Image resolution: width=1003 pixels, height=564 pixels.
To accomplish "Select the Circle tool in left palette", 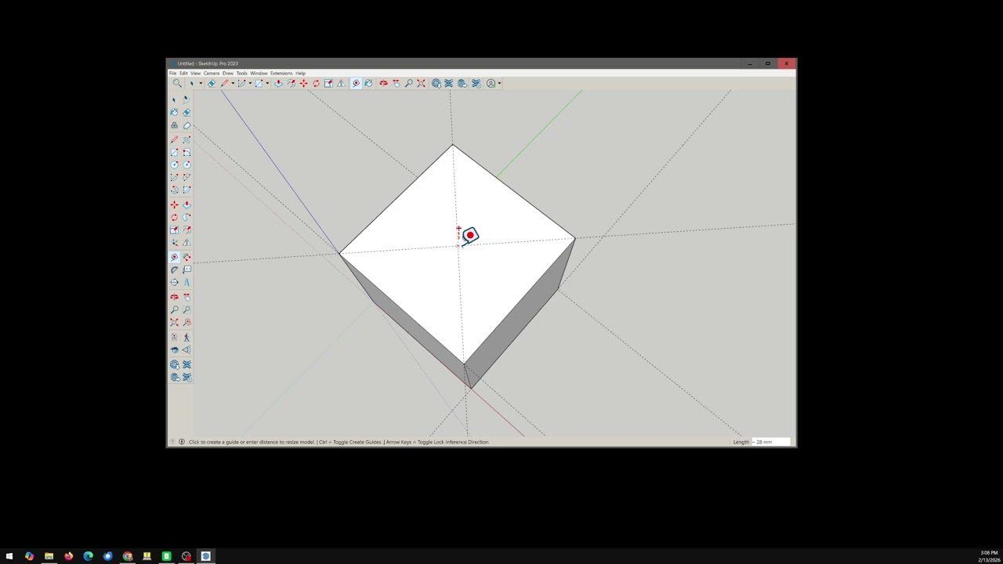I will [x=174, y=164].
